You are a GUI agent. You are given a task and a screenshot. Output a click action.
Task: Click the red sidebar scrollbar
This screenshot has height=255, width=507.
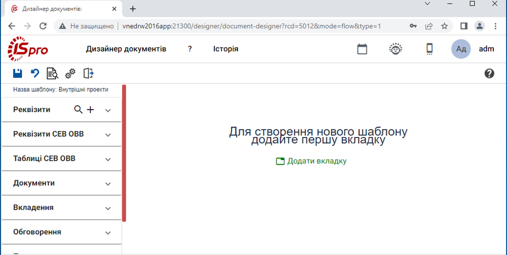tap(124, 153)
